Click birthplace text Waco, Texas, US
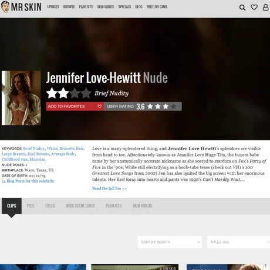The image size is (270, 270). tap(39, 170)
